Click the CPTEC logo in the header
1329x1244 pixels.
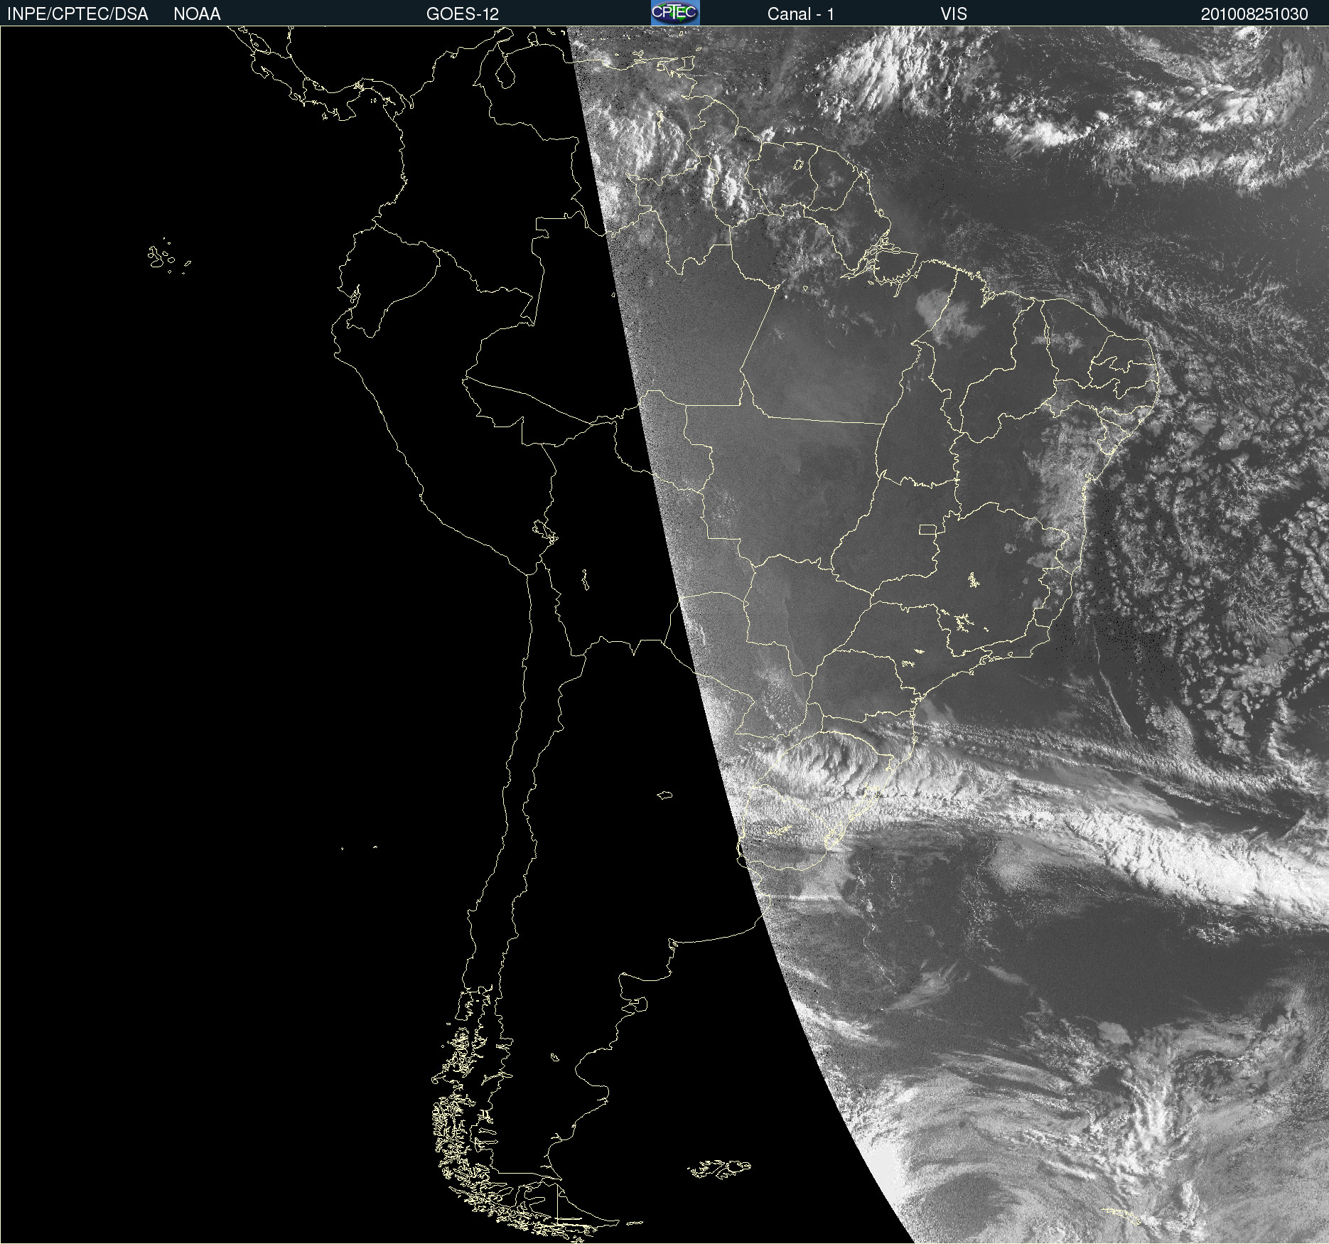pos(675,13)
